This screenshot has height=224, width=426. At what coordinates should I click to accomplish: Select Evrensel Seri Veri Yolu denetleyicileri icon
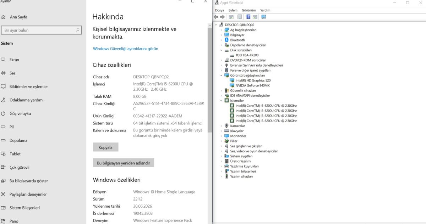click(x=226, y=65)
